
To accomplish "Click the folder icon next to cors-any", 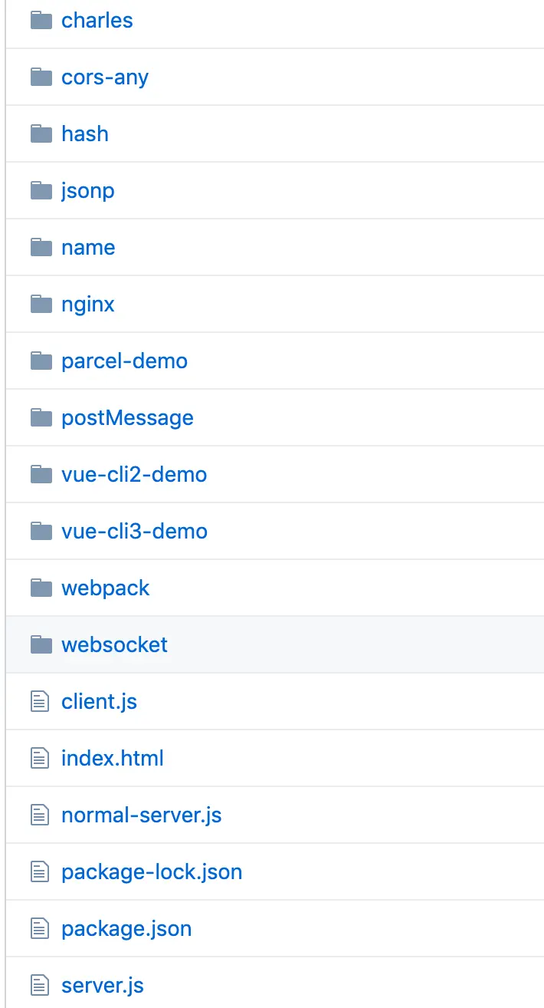I will pyautogui.click(x=41, y=77).
